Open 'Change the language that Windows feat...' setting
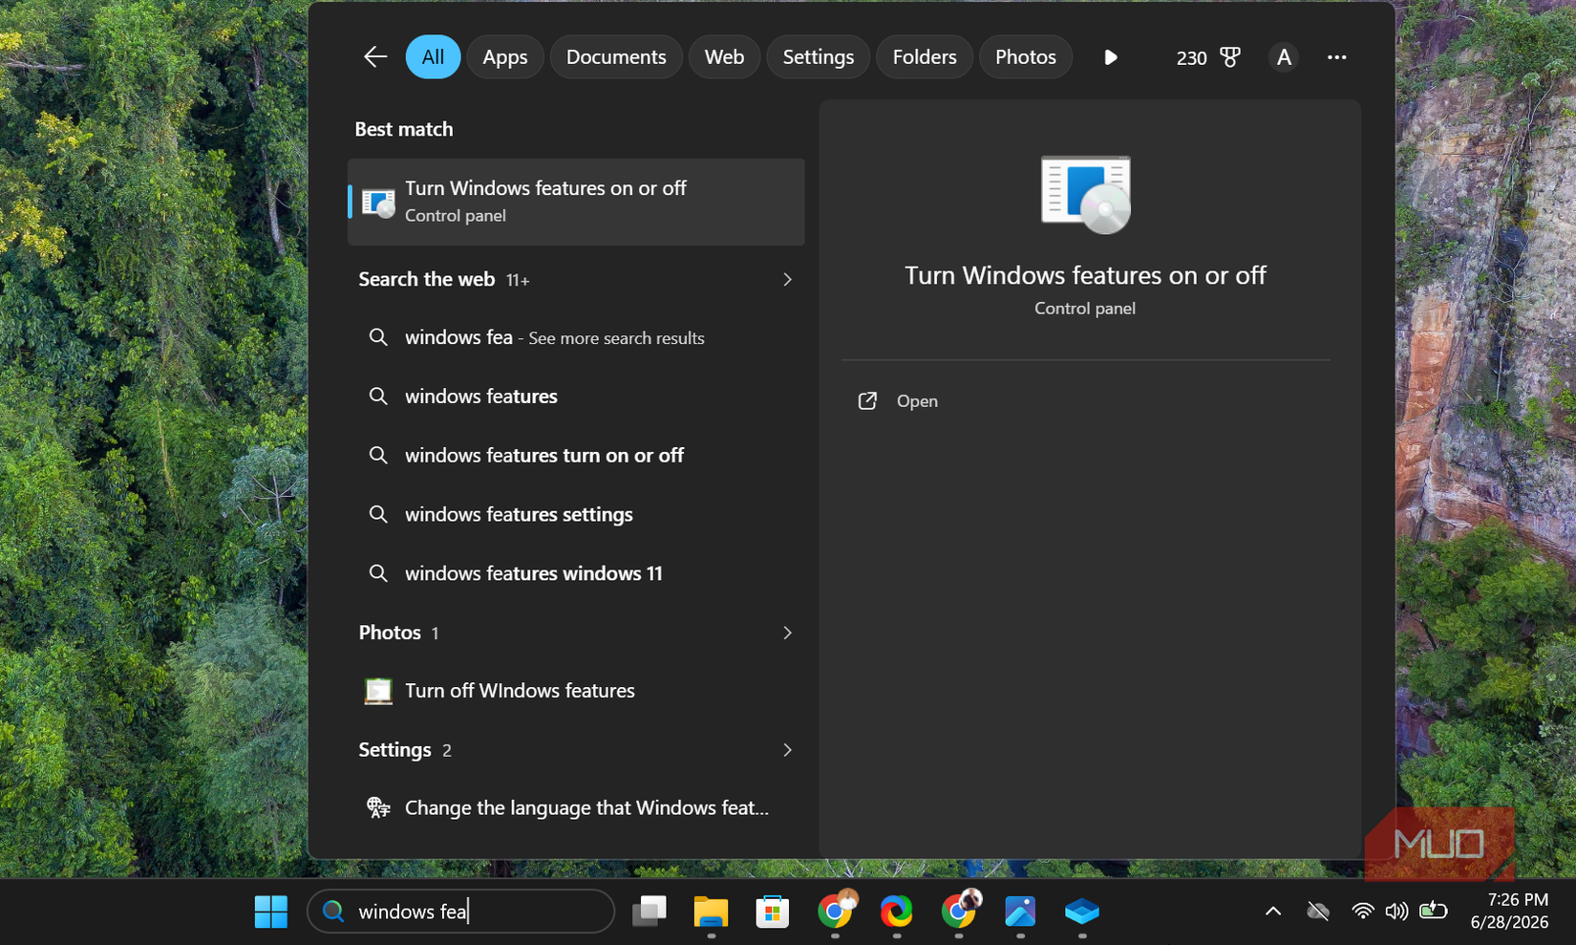Viewport: 1576px width, 945px height. [576, 808]
